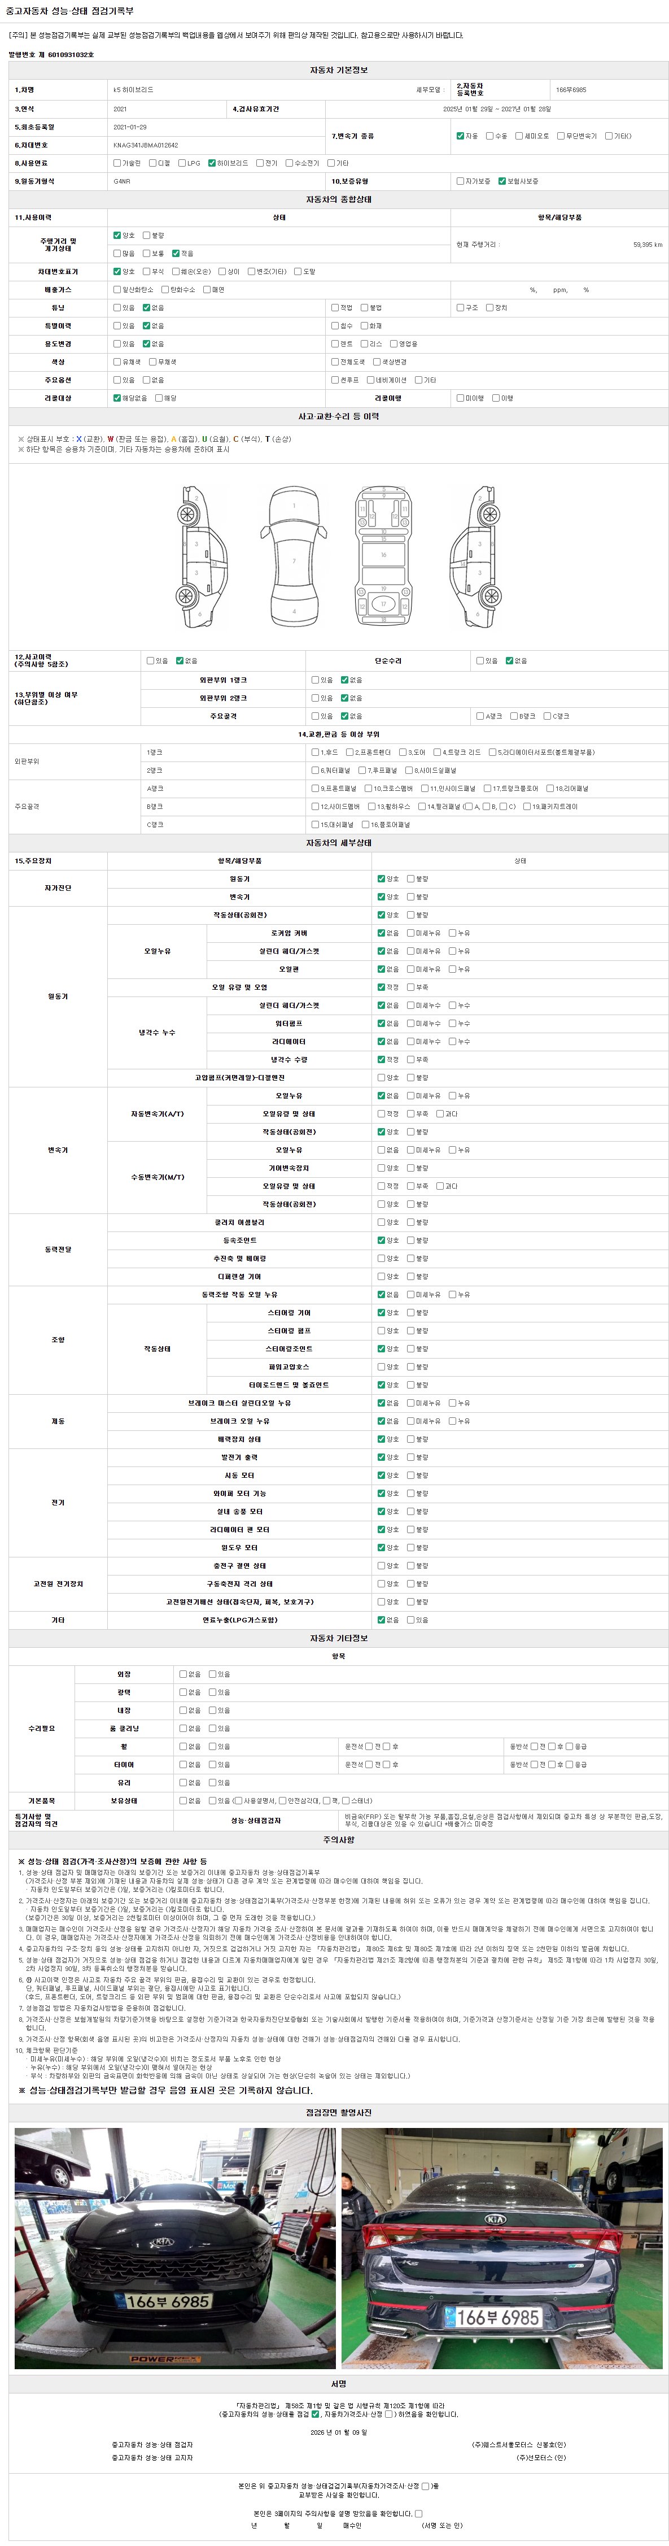Viewport: 669px width, 2546px height.
Task: Check the 가솔린 fuel checkbox
Action: [x=117, y=163]
